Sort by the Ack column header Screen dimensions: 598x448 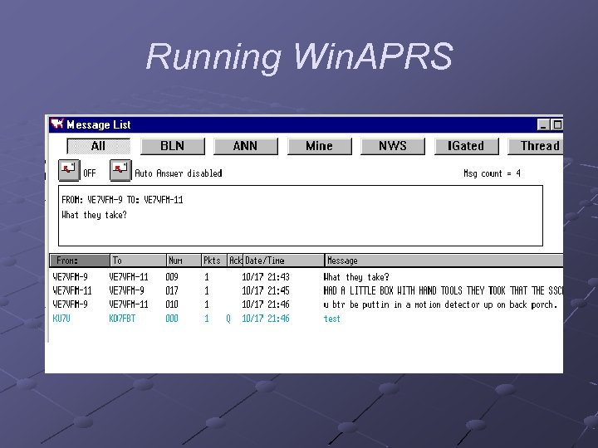pyautogui.click(x=235, y=261)
